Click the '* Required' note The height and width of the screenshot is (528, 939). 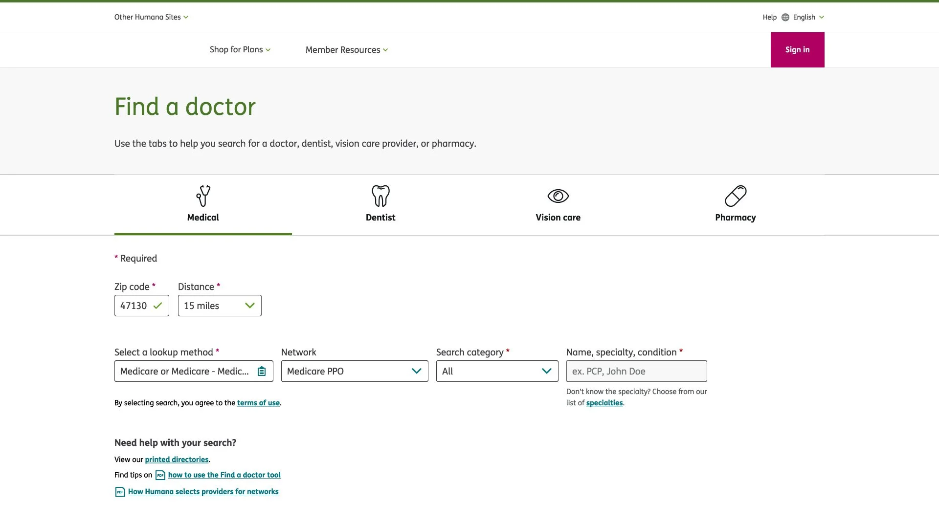(136, 259)
